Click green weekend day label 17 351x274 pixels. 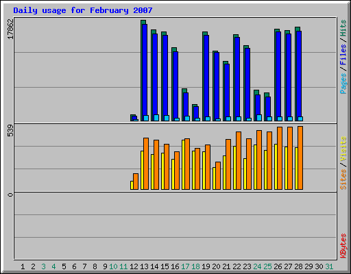(185, 266)
